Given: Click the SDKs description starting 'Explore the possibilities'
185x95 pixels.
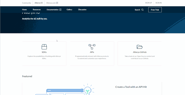Looking at the screenshot, I should [44, 57].
